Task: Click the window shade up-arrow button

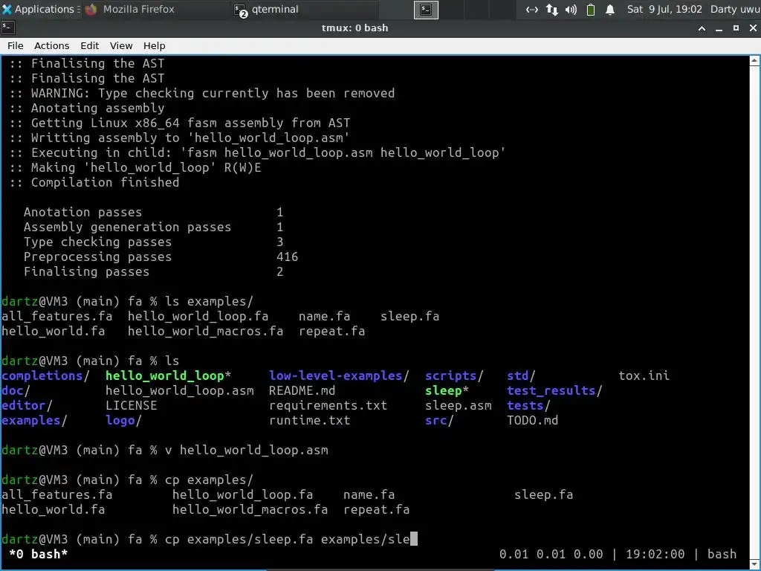Action: [702, 28]
